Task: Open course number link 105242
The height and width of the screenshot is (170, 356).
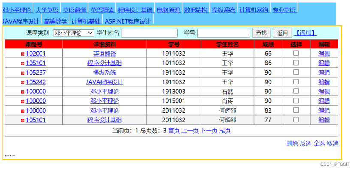Action: pyautogui.click(x=36, y=82)
